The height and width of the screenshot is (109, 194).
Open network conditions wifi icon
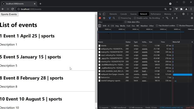(x=167, y=18)
